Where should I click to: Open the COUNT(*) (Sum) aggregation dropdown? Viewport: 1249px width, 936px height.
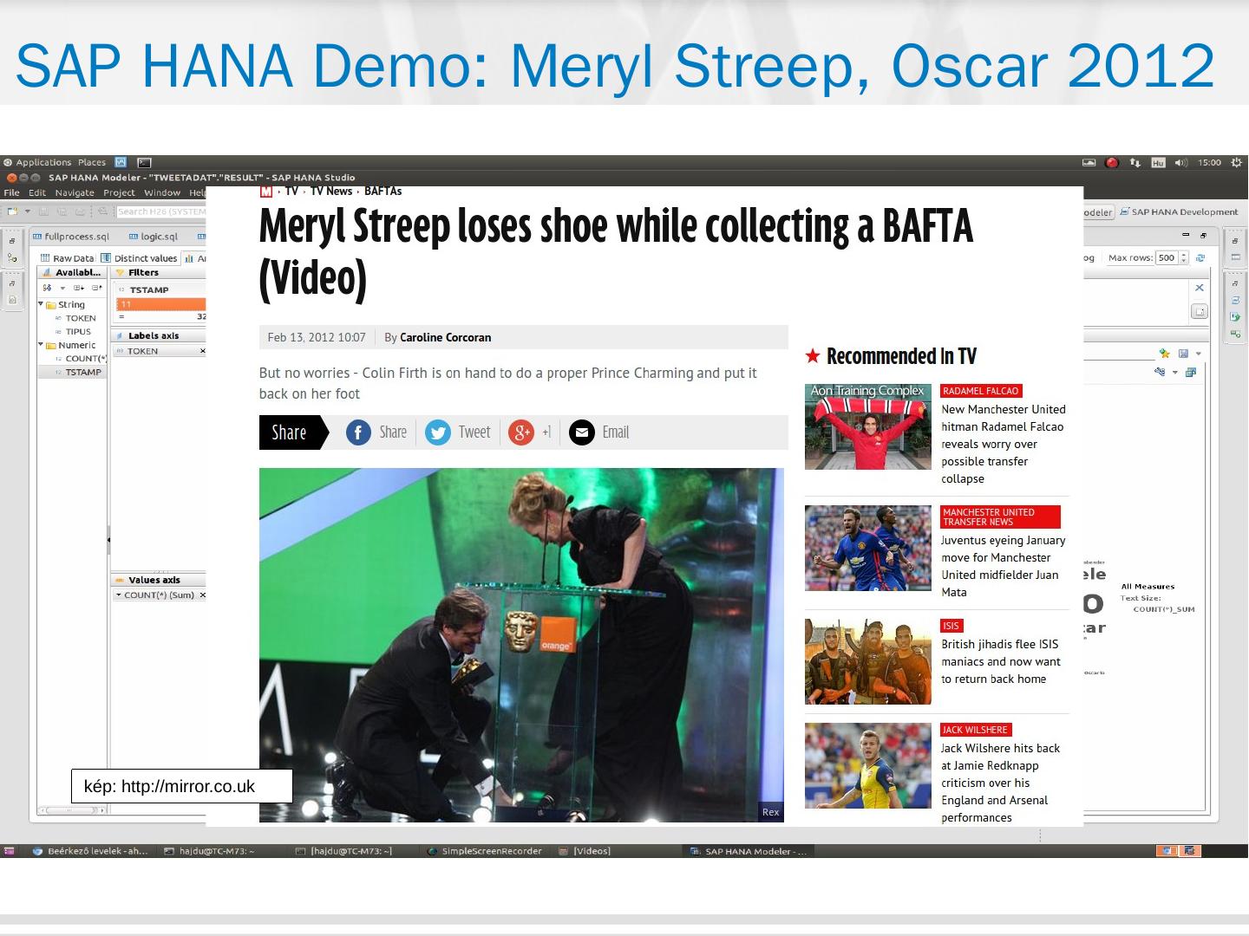(x=118, y=595)
